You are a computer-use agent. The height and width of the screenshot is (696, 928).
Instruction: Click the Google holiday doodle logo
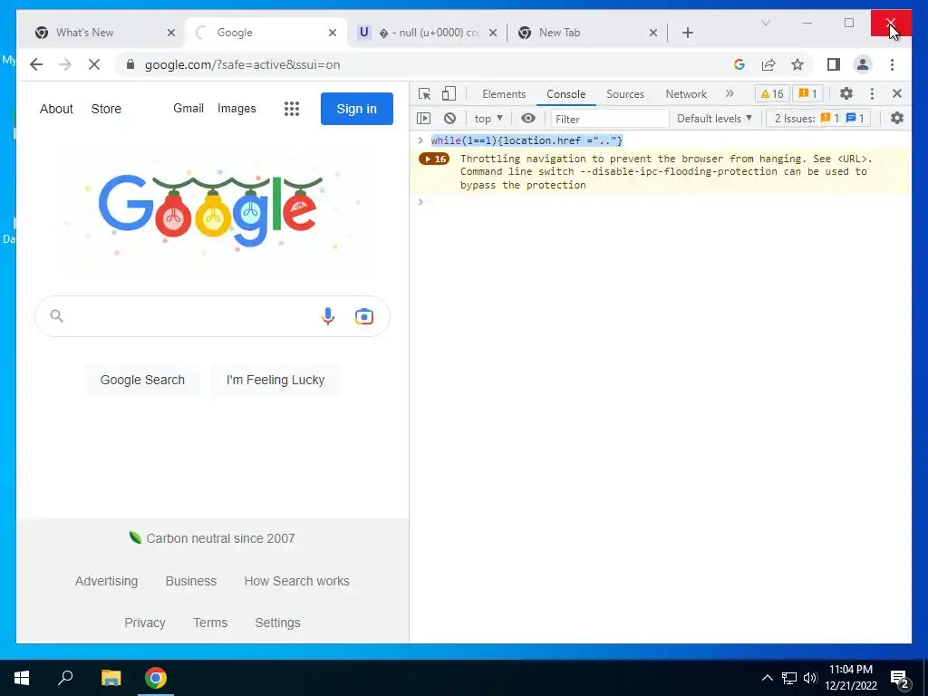(x=211, y=210)
